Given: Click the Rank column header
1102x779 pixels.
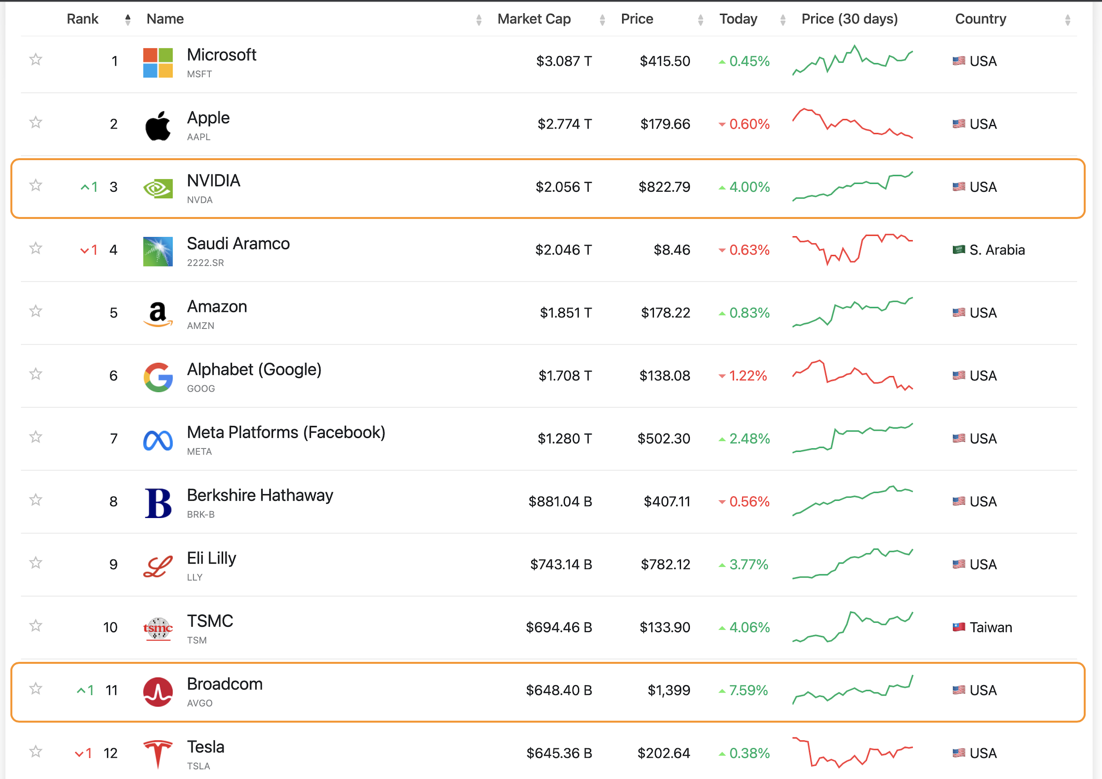Looking at the screenshot, I should click(x=83, y=19).
